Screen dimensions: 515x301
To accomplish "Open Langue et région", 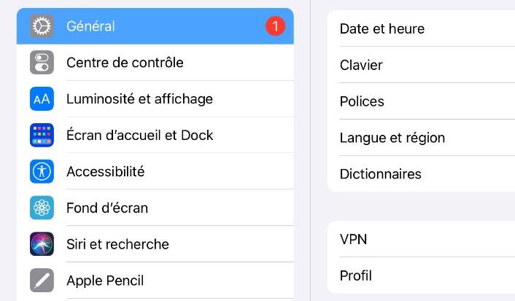I will (x=422, y=138).
